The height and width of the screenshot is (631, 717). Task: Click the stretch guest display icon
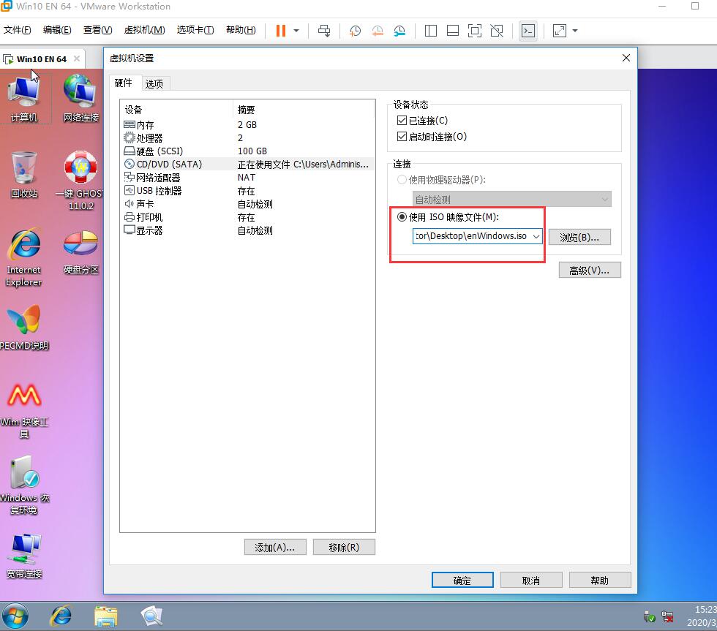[559, 31]
